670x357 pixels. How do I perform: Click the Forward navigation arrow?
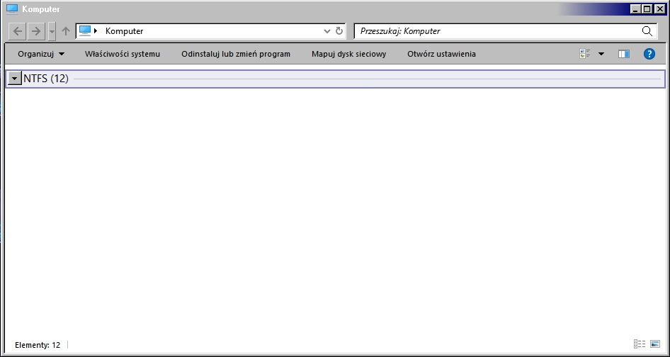coord(36,31)
